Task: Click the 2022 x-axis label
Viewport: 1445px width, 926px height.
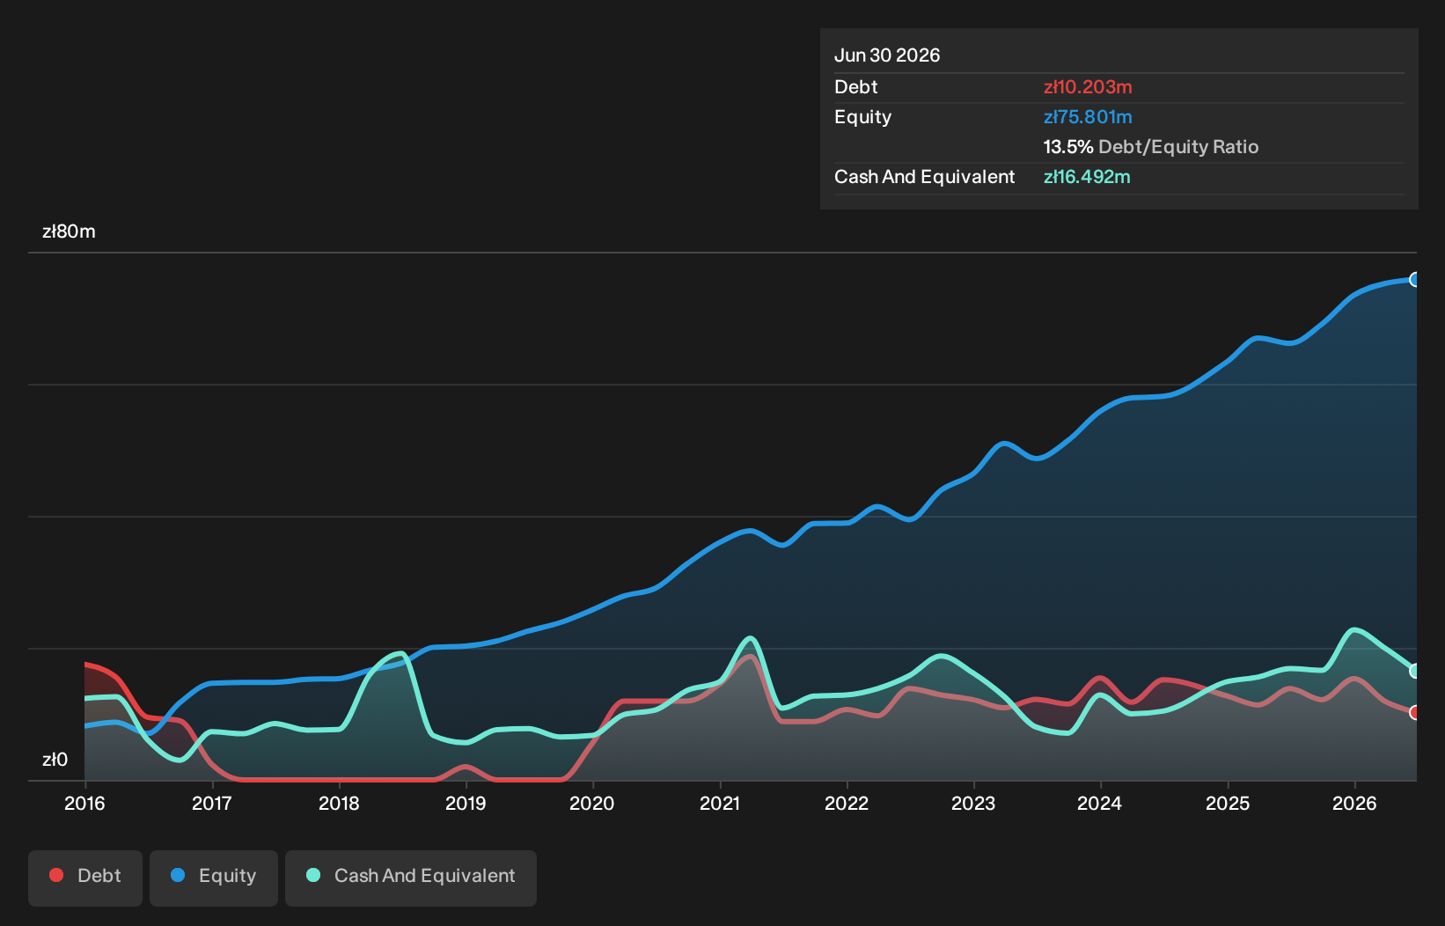Action: click(x=847, y=803)
